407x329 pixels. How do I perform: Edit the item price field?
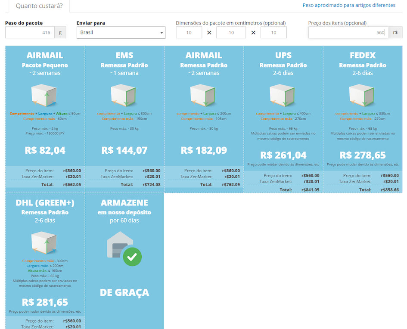coord(348,32)
